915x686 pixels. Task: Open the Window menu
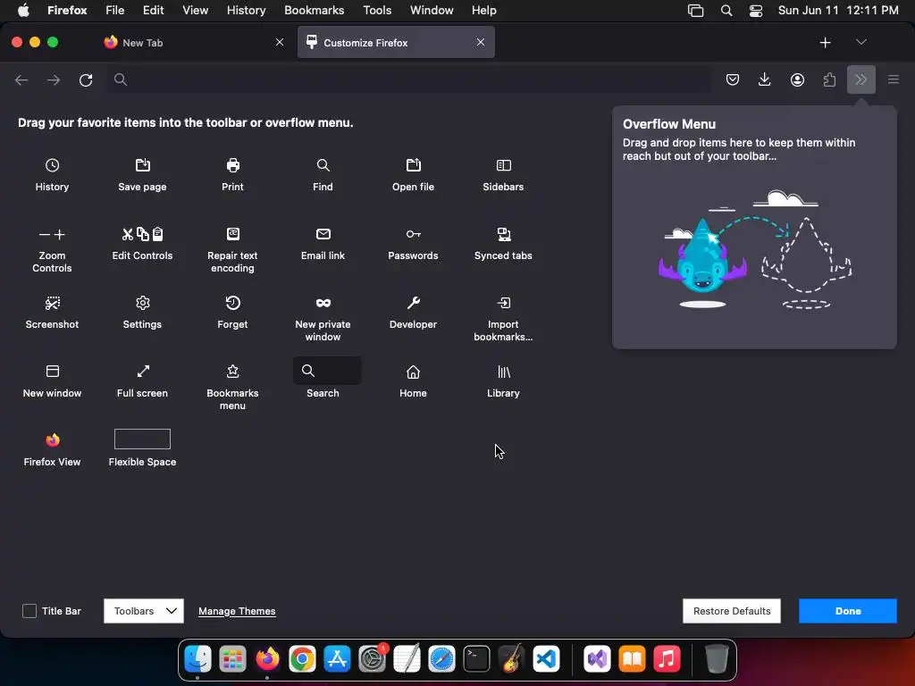[432, 10]
